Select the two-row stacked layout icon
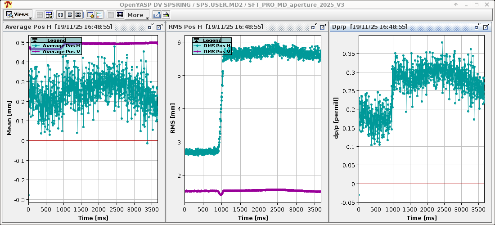495x225 pixels. point(69,15)
